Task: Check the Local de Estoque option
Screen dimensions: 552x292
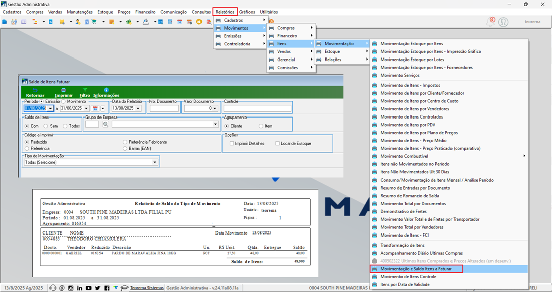Action: (x=277, y=143)
